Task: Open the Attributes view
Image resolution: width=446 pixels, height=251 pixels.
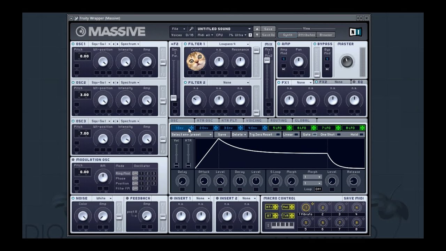Action: point(307,35)
